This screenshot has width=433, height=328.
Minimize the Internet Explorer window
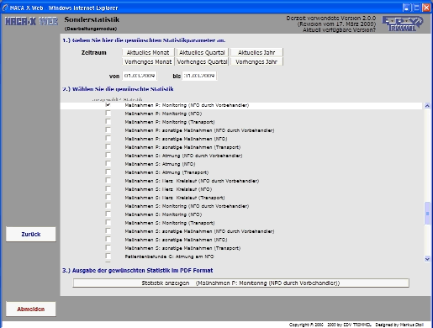(x=406, y=8)
